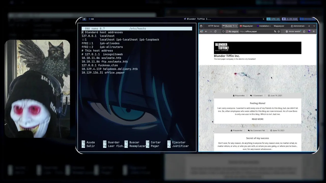Click Prisonmike author on Secret of my success
The width and height of the screenshot is (326, 183).
(236, 130)
